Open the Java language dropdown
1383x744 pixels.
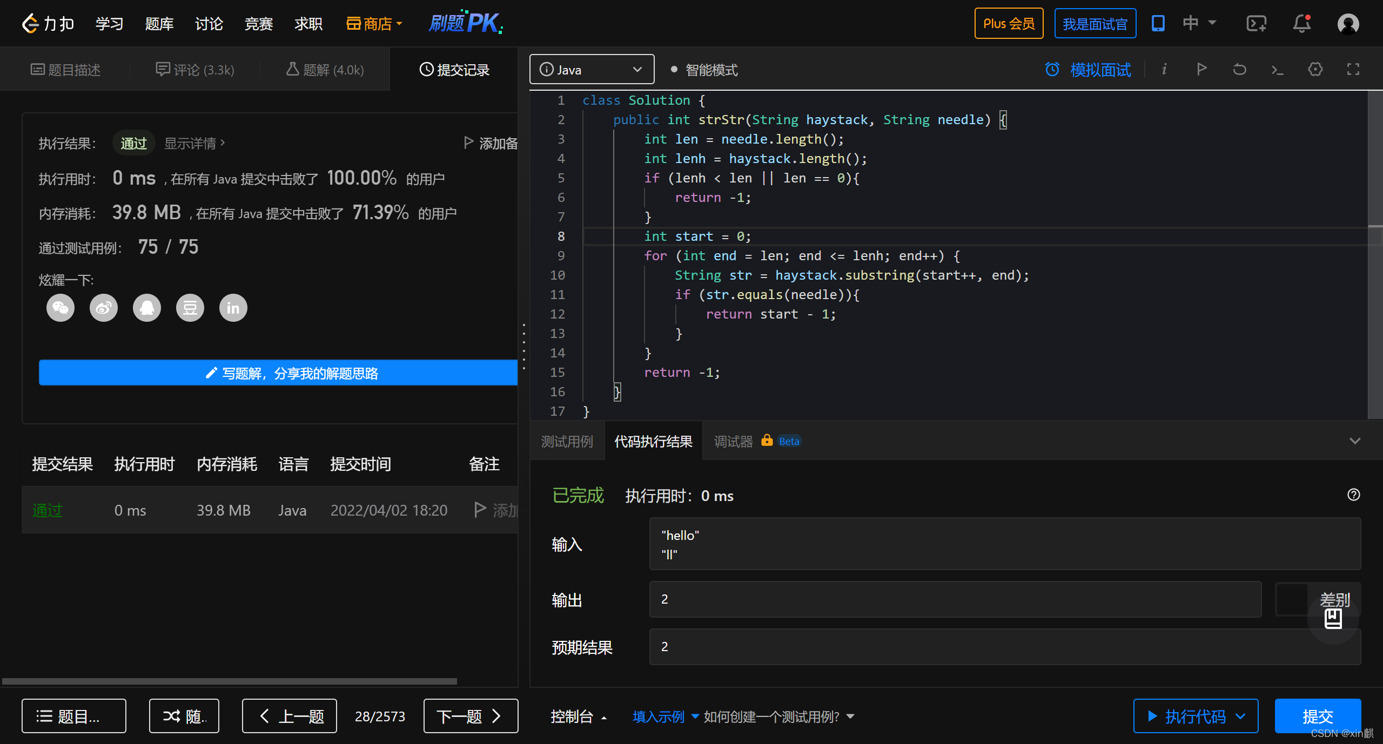(x=592, y=69)
